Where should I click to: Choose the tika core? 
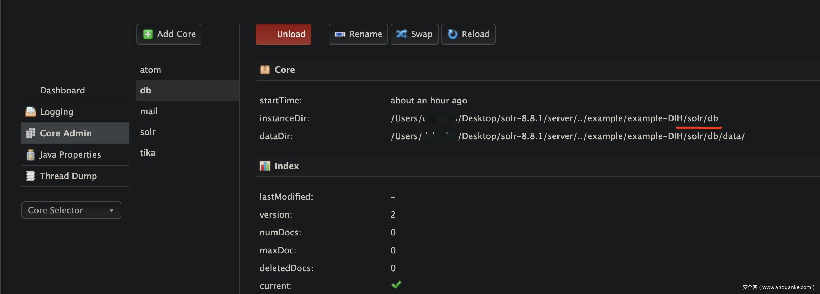pos(147,153)
